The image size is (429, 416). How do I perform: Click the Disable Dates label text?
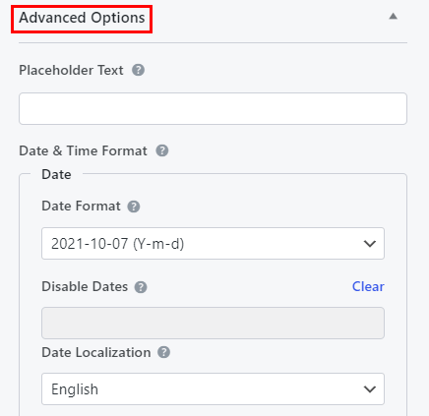tap(85, 286)
